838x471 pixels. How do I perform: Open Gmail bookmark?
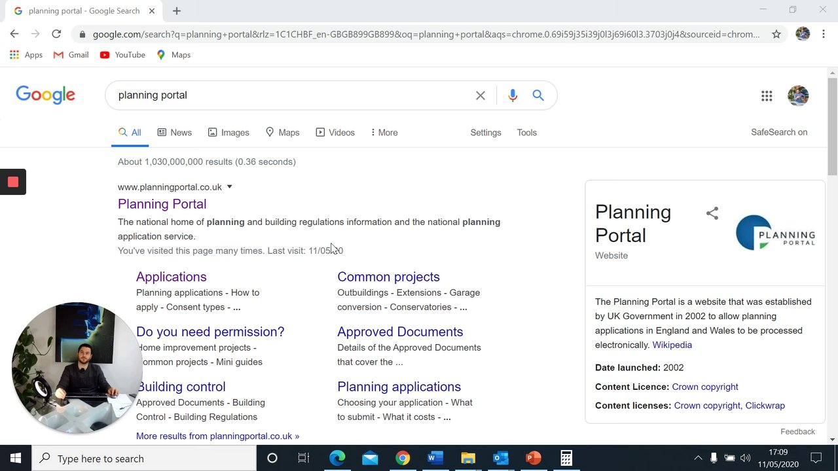pyautogui.click(x=71, y=55)
